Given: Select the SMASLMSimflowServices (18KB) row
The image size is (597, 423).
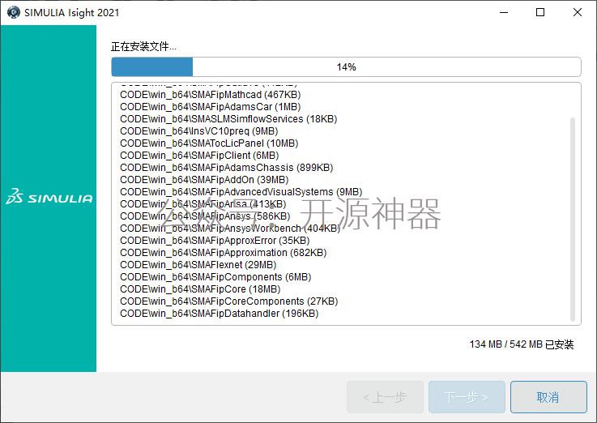Looking at the screenshot, I should [228, 119].
